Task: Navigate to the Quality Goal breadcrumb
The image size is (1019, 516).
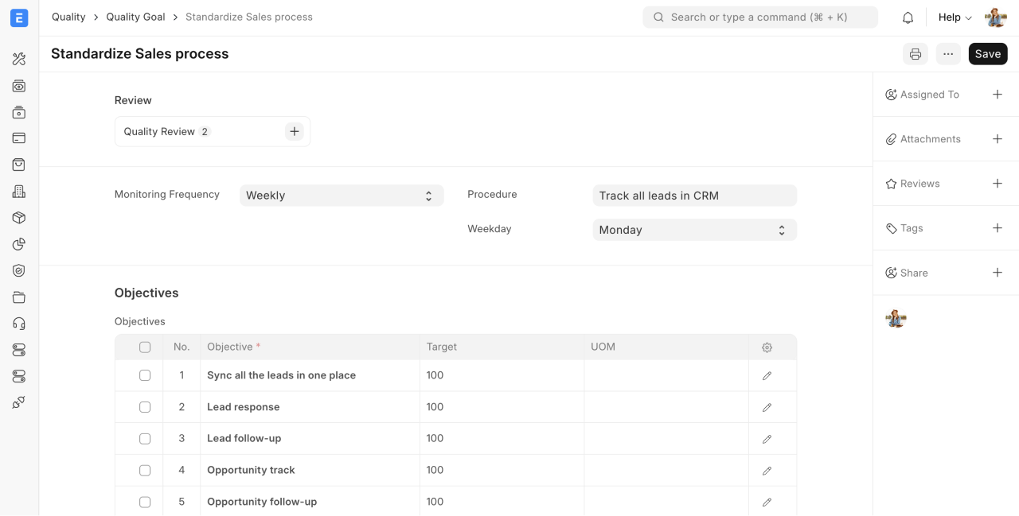Action: pyautogui.click(x=135, y=17)
